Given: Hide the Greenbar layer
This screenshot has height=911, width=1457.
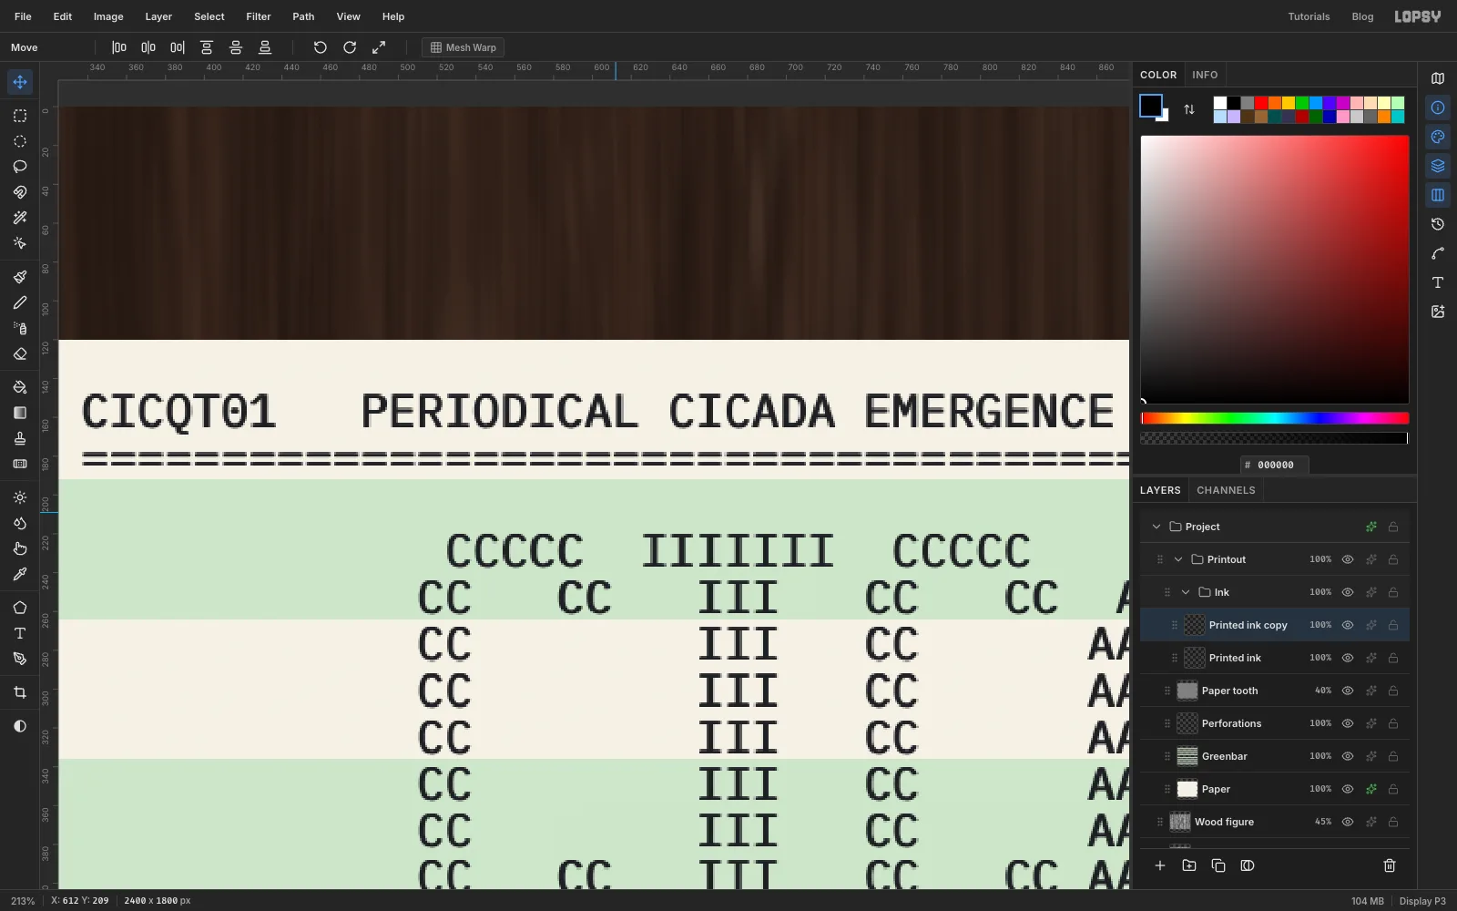Looking at the screenshot, I should coord(1348,756).
